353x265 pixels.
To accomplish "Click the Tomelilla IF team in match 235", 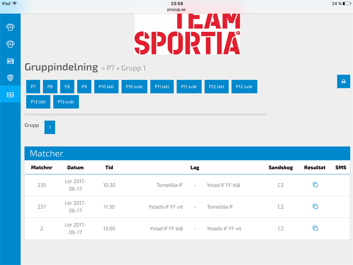I will click(170, 185).
